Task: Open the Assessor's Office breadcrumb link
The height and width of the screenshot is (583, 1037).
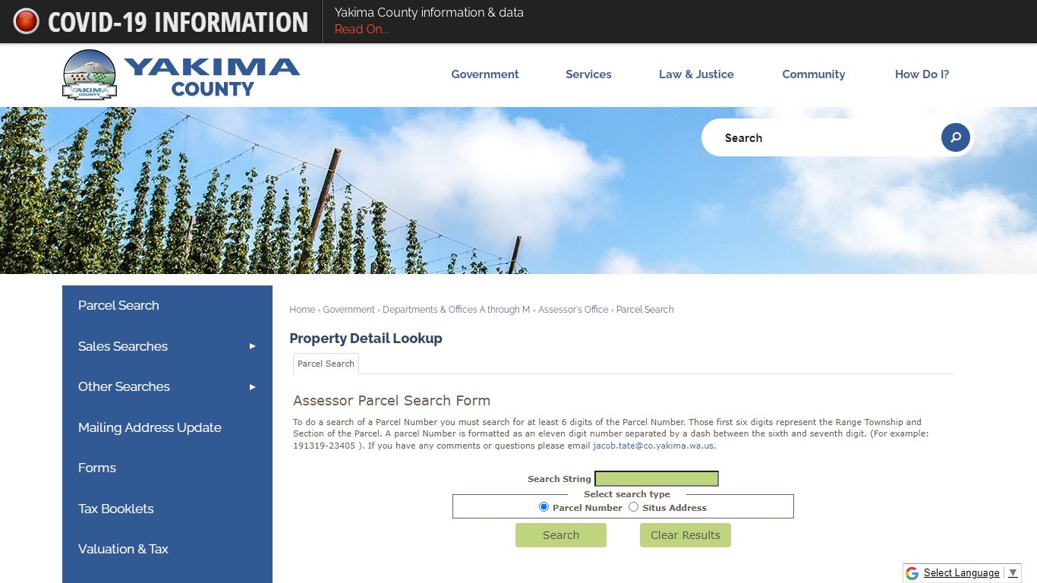Action: (x=573, y=310)
